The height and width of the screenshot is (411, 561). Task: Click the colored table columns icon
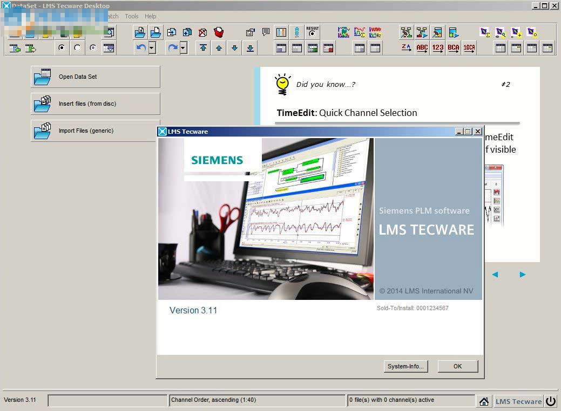point(281,32)
